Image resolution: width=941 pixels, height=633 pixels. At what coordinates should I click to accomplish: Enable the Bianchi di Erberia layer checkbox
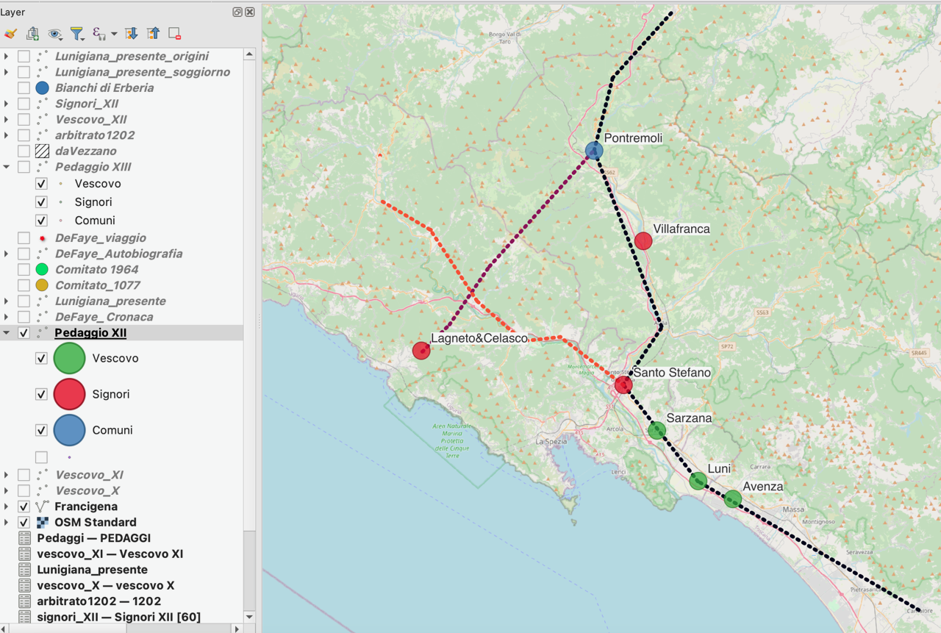24,88
